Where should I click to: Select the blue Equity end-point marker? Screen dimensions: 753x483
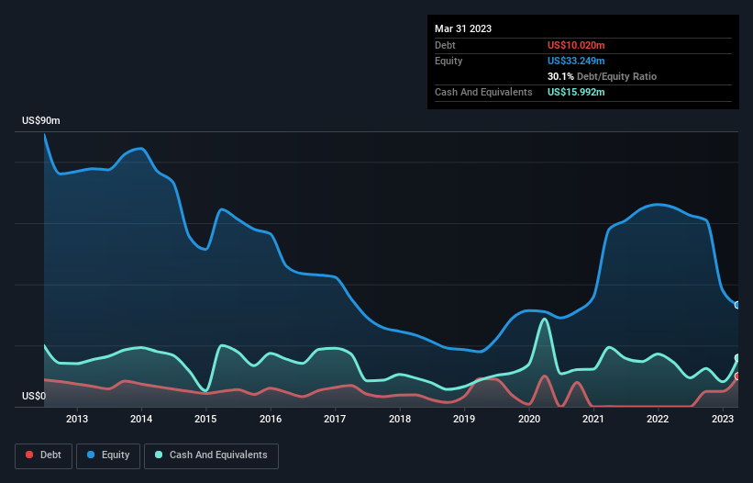tap(737, 305)
